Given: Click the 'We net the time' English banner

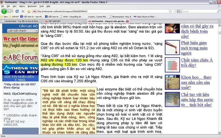Looking at the screenshot, I should pyautogui.click(x=20, y=41).
